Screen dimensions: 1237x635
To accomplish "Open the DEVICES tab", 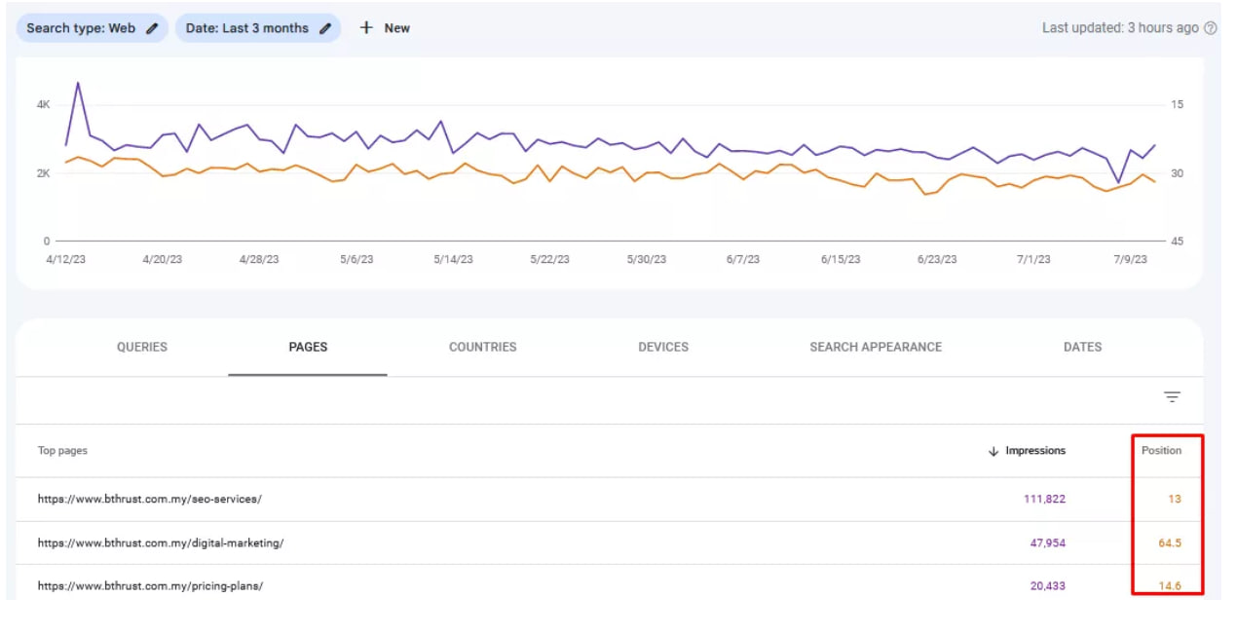I will pos(663,347).
